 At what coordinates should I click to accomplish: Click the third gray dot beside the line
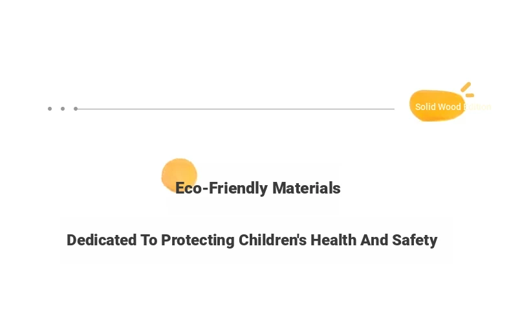(76, 109)
